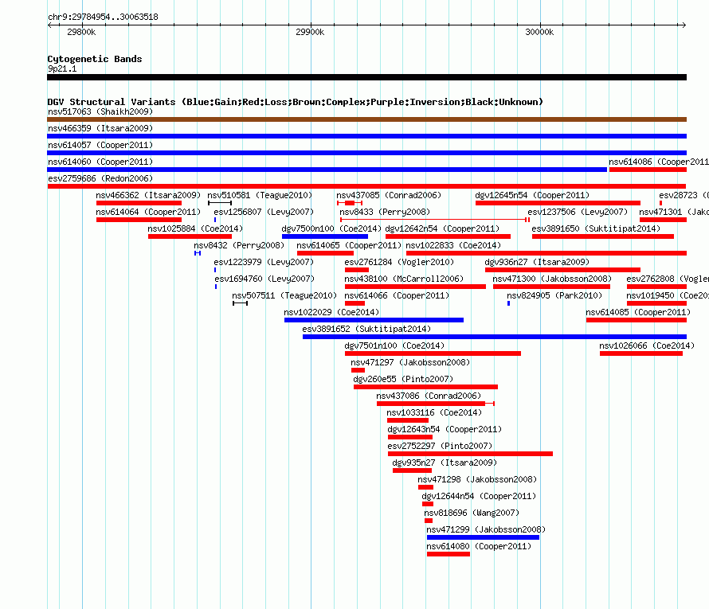
Task: Open nsv437085 (Conrad2006) variant label
Action: (x=389, y=195)
